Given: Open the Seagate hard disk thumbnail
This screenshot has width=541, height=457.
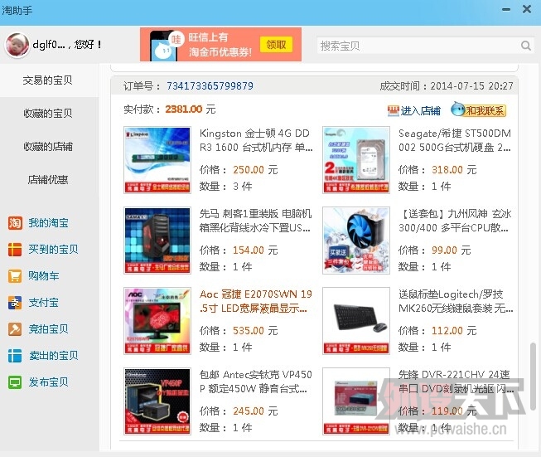Looking at the screenshot, I should pos(356,159).
